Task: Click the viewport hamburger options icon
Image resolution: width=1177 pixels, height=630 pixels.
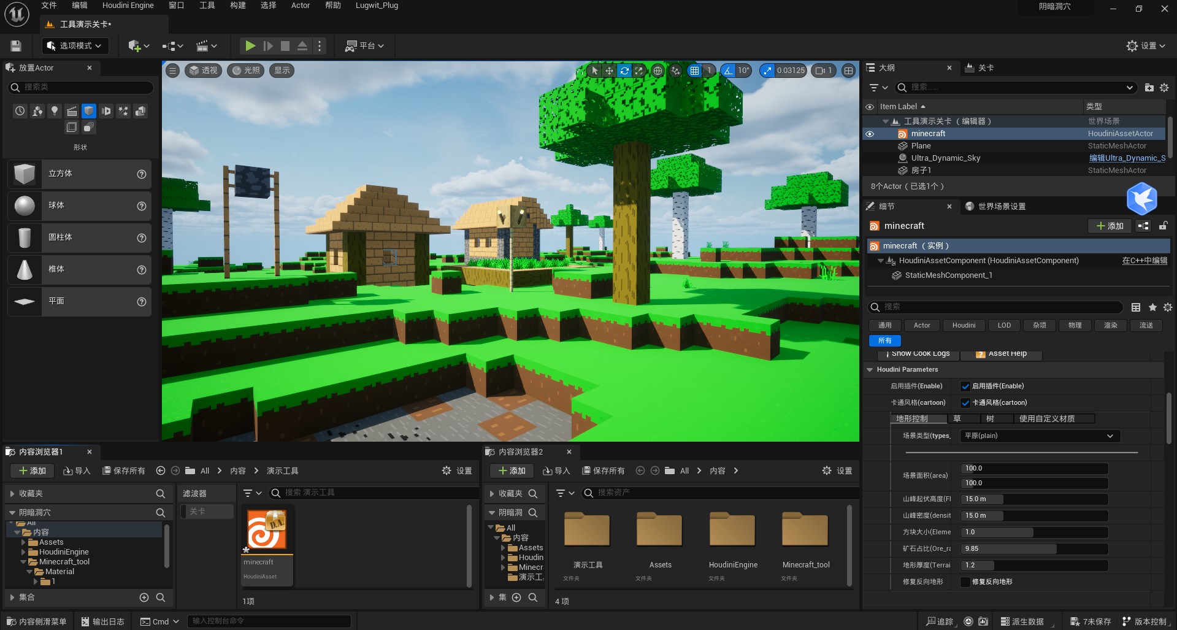Action: [x=173, y=71]
